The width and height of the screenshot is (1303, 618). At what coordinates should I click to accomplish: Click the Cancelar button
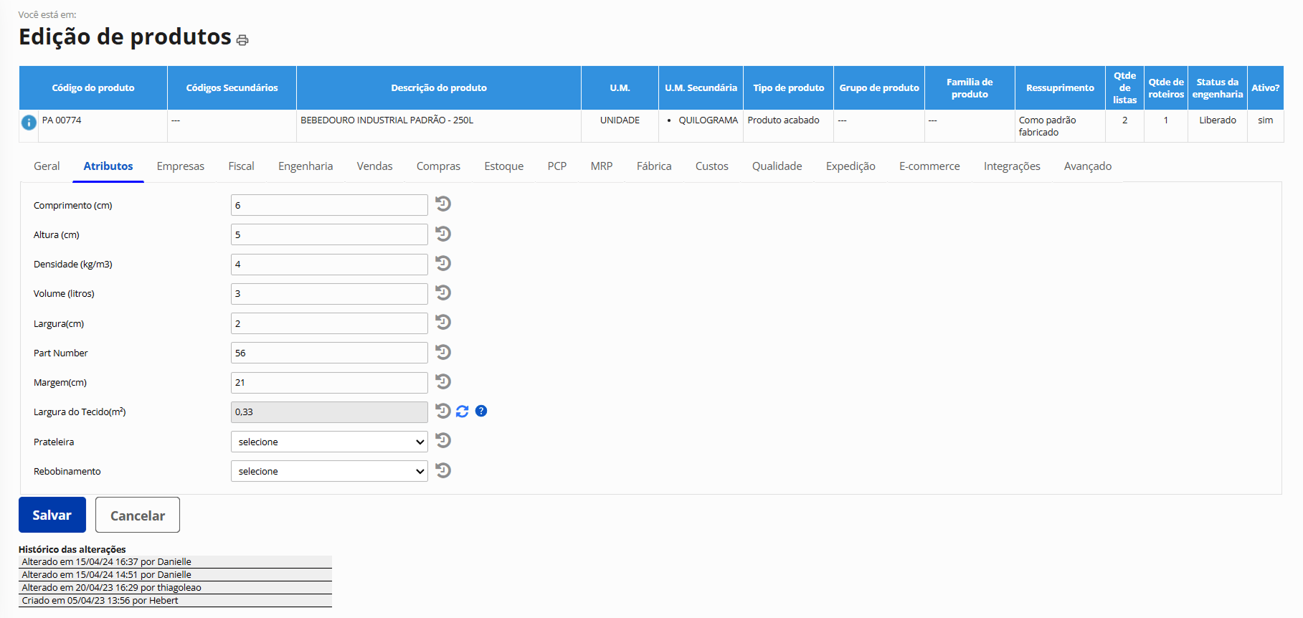pos(138,515)
